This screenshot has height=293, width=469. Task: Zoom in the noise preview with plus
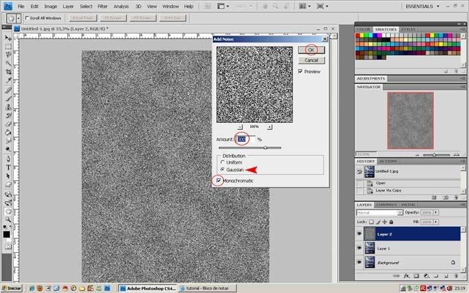[270, 127]
